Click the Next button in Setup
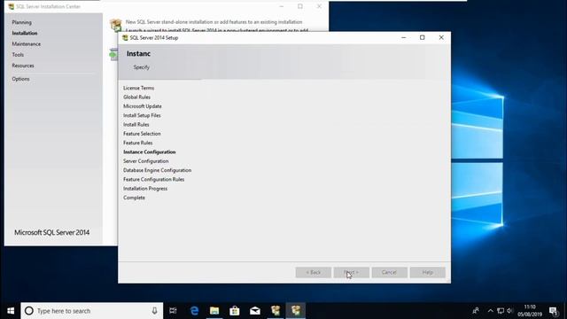 click(x=352, y=272)
